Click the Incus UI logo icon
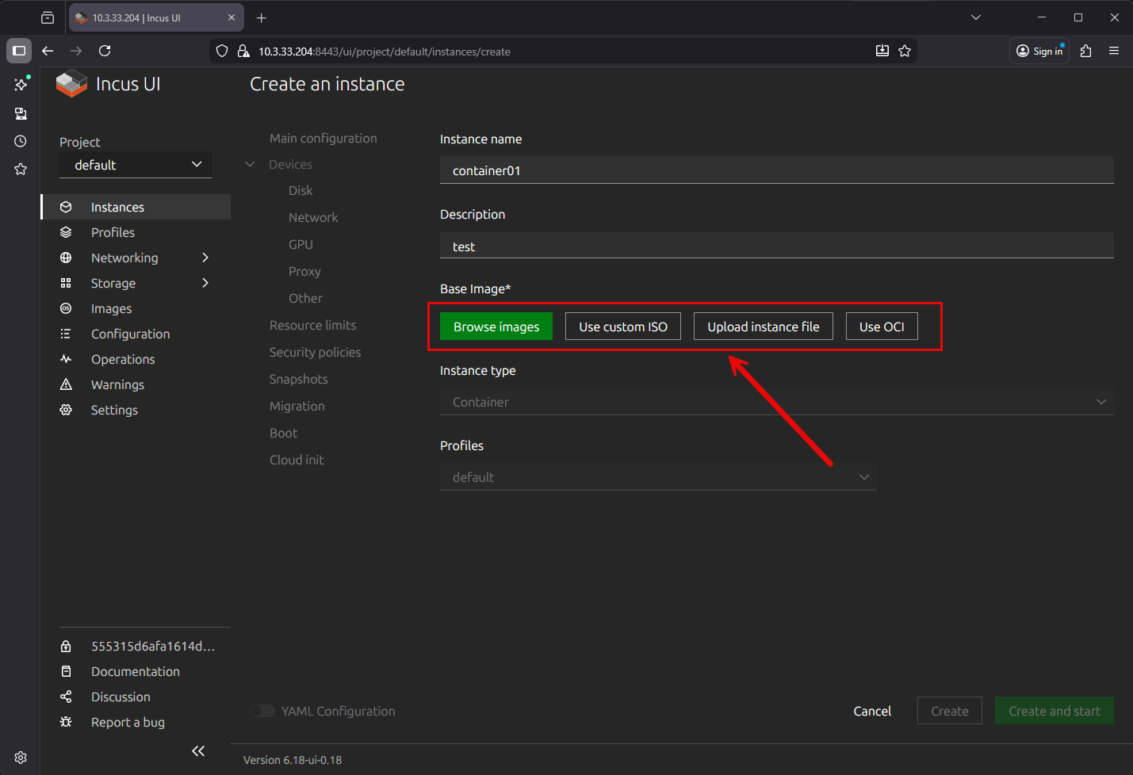 coord(71,84)
